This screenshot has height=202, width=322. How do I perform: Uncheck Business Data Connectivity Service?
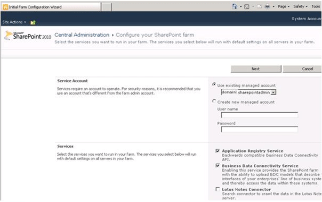click(x=218, y=165)
